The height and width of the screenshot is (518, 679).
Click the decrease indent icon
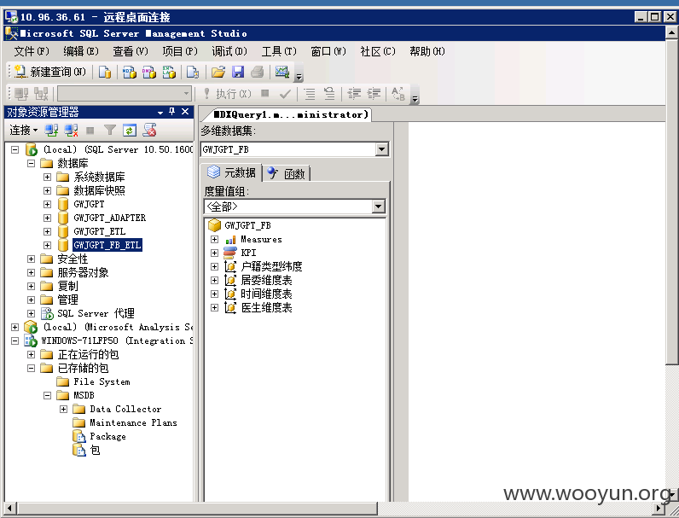pyautogui.click(x=354, y=94)
